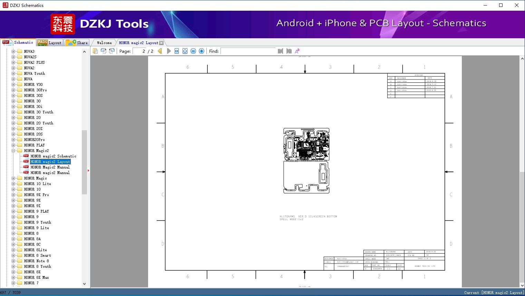The height and width of the screenshot is (296, 525).
Task: Expand the HONOR 30Pro folder
Action: click(x=13, y=90)
